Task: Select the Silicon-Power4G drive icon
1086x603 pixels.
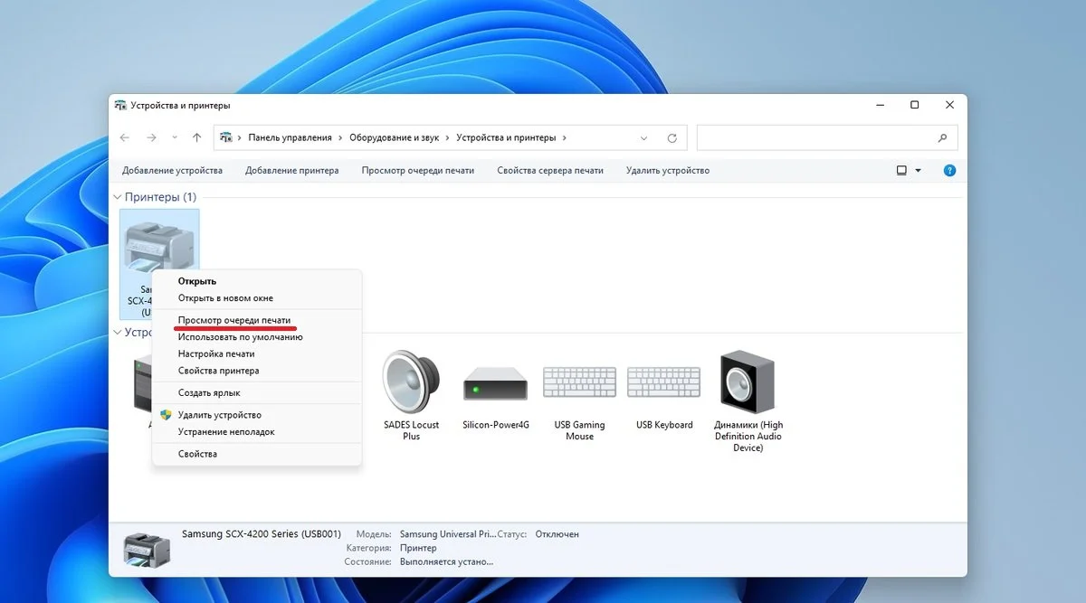Action: click(495, 383)
